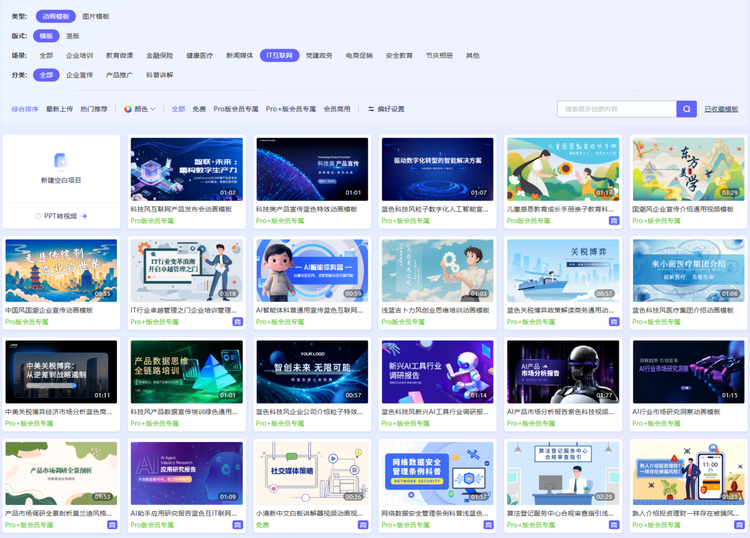This screenshot has width=750, height=538.
Task: Expand the 颜色 dropdown chevron
Action: [153, 109]
